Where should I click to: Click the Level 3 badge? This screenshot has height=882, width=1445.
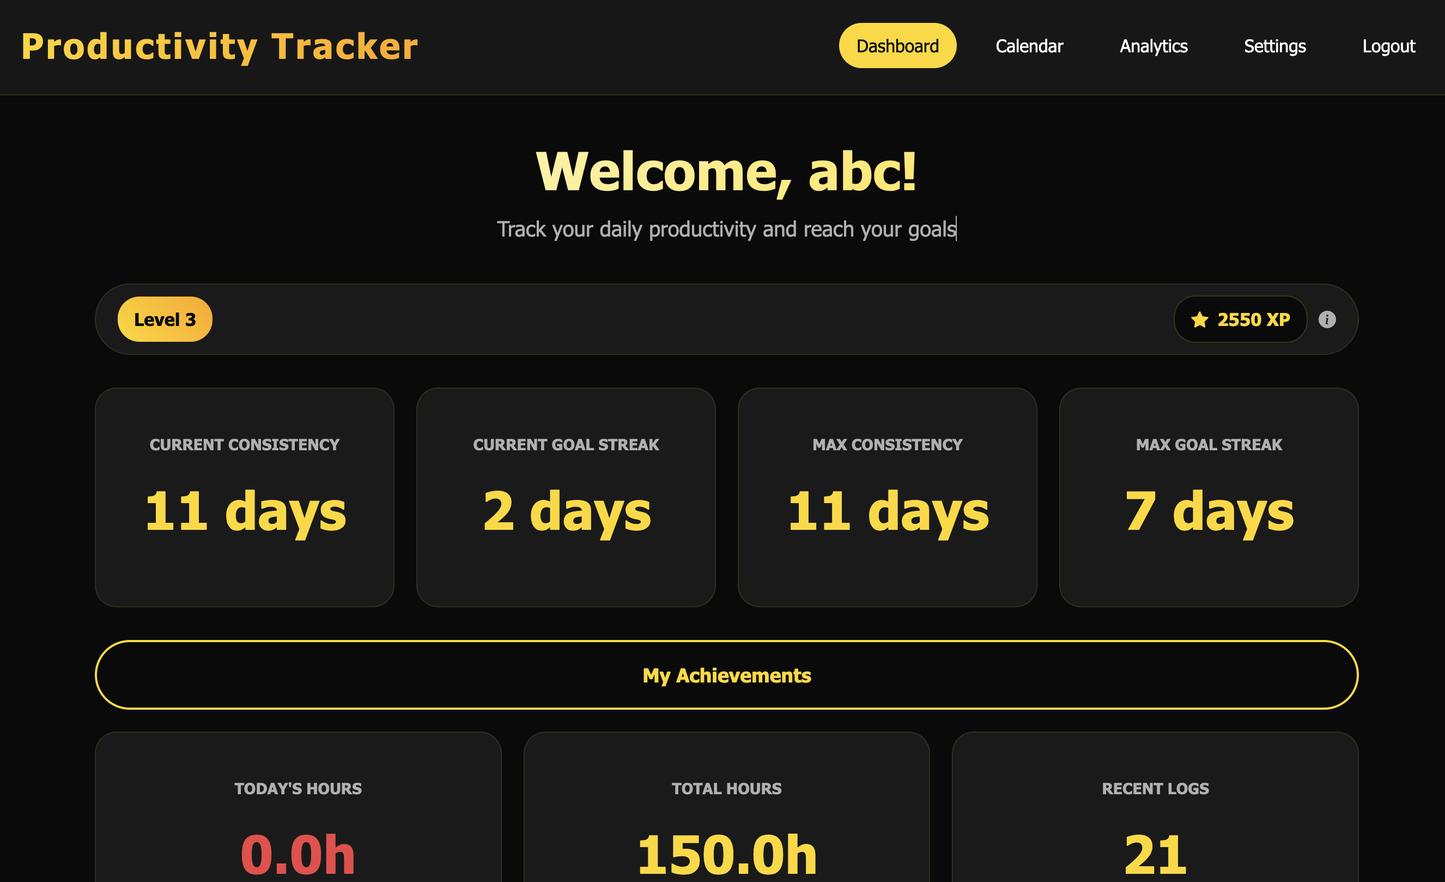[165, 319]
